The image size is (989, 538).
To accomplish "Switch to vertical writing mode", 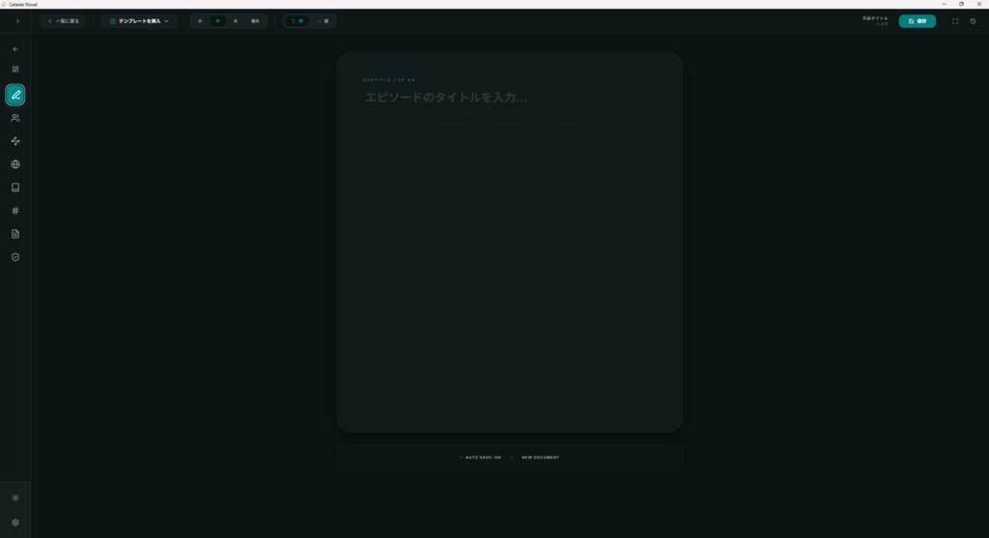I will tap(323, 21).
